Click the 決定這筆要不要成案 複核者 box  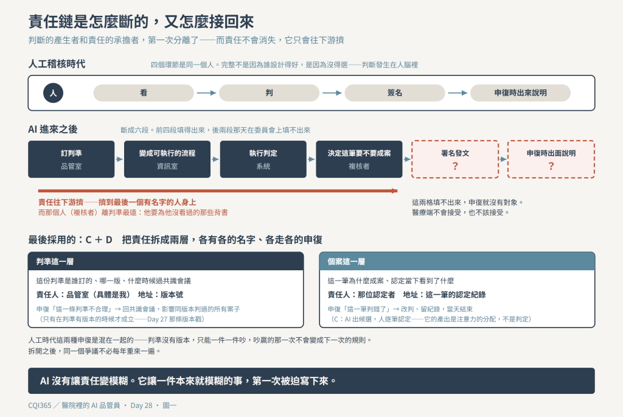(359, 159)
